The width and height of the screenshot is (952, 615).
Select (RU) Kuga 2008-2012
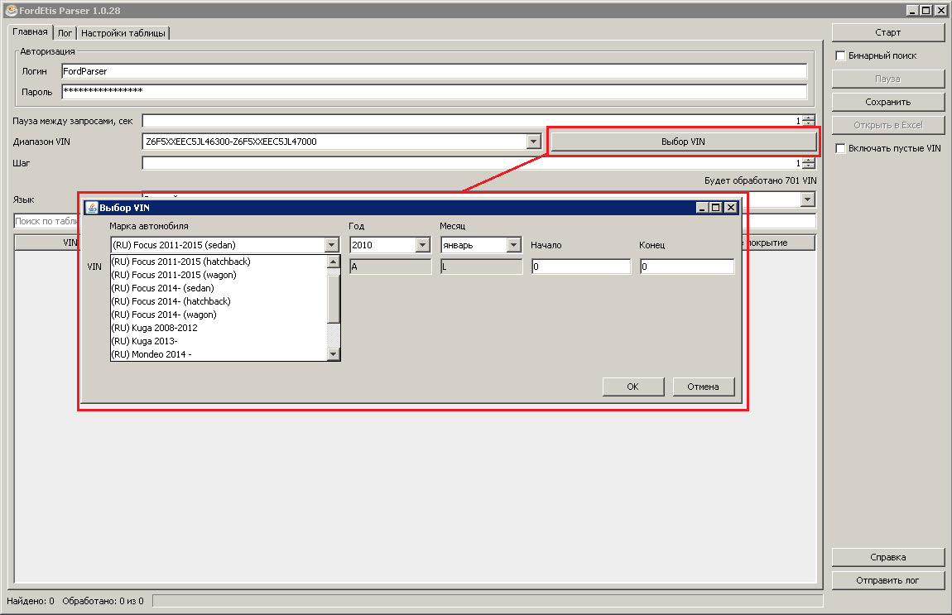[x=219, y=328]
